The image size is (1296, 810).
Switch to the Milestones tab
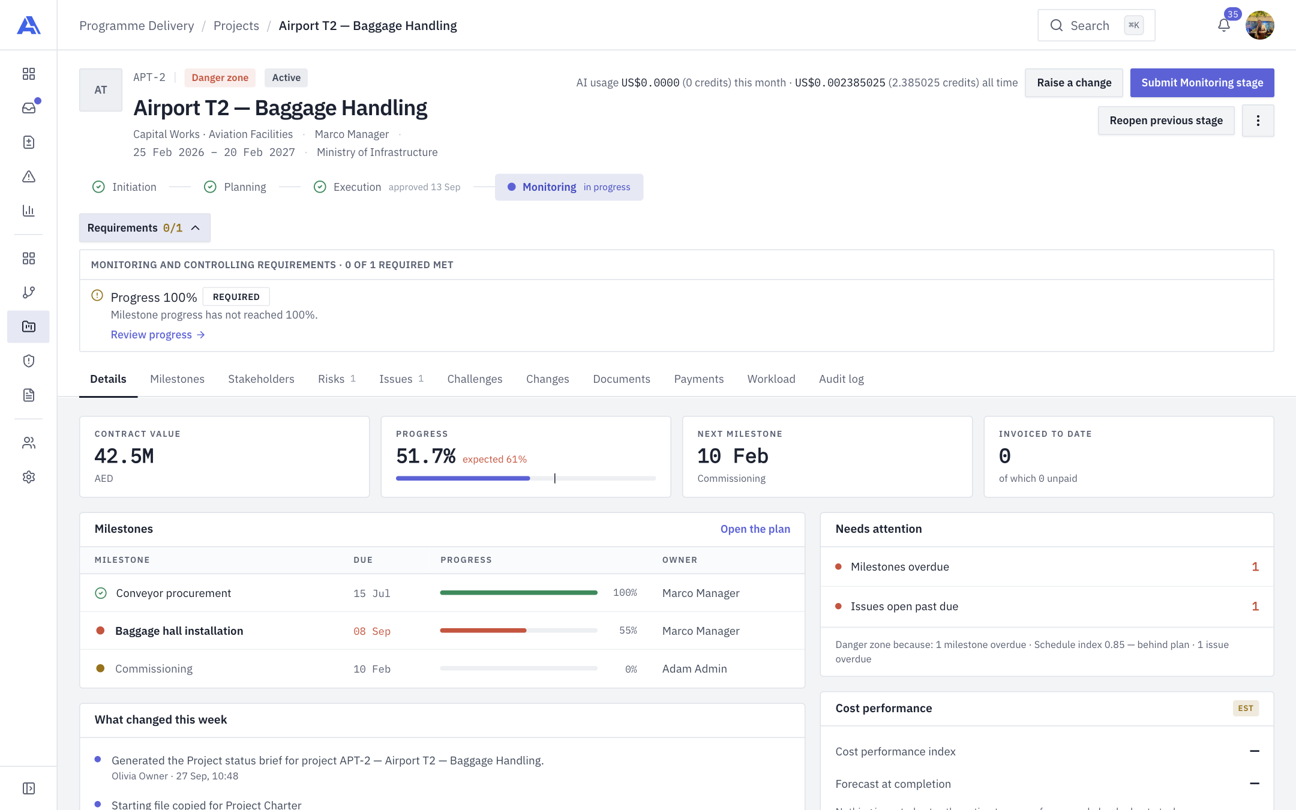coord(177,379)
